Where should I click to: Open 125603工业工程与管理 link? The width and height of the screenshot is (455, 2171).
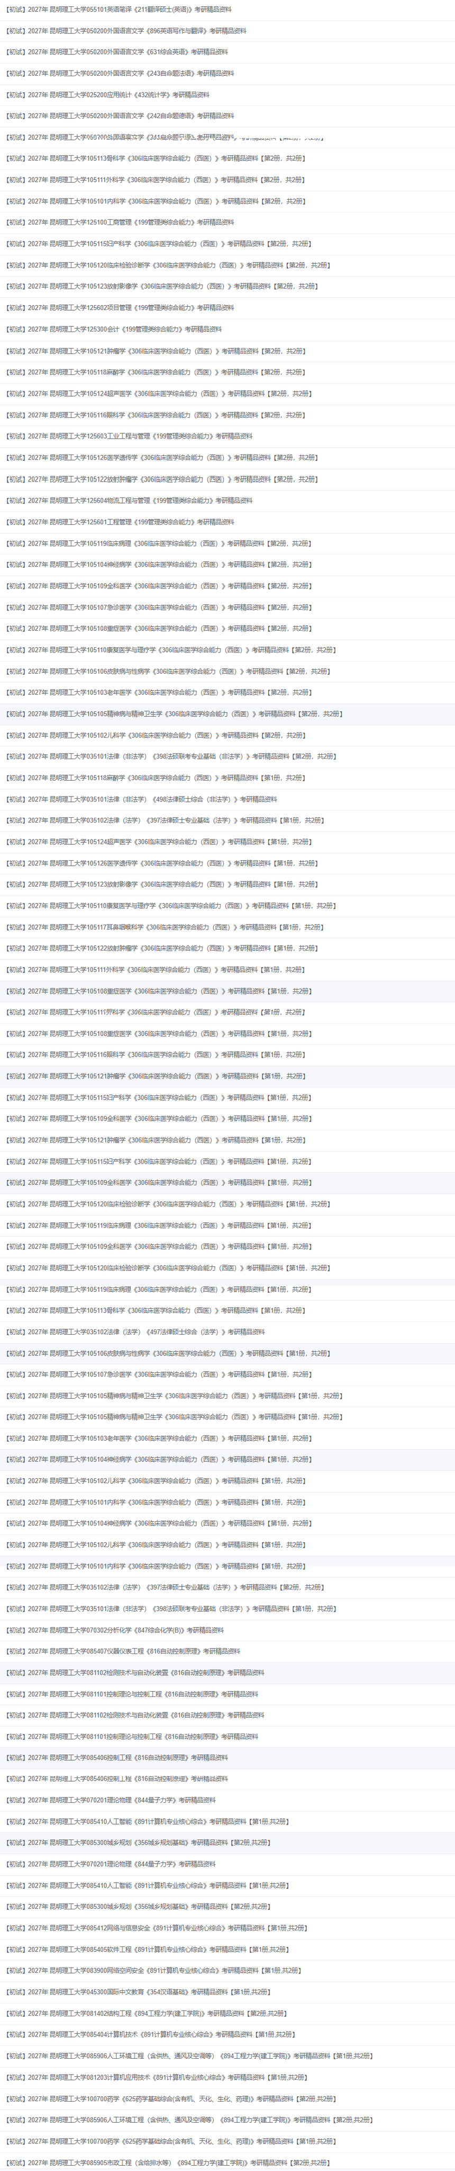coord(130,436)
